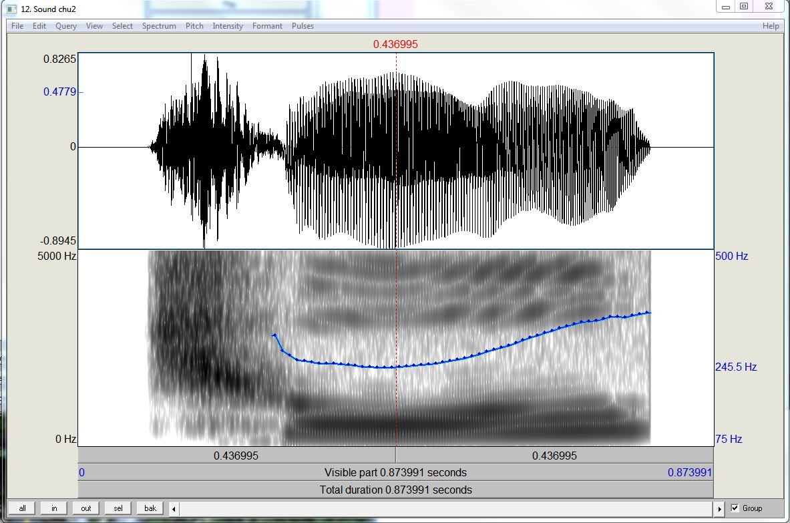
Task: Open the Select menu
Action: coord(122,25)
